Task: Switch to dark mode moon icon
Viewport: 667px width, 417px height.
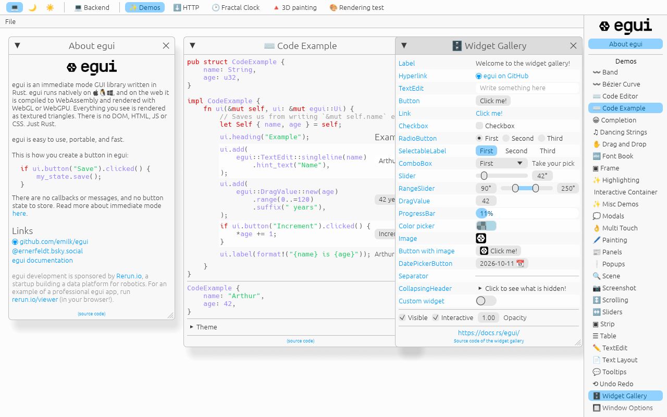Action: (32, 7)
